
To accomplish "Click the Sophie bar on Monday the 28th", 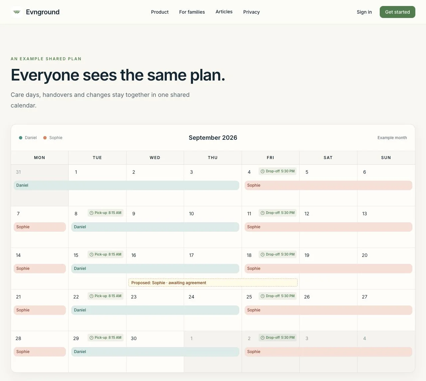I will [x=40, y=352].
